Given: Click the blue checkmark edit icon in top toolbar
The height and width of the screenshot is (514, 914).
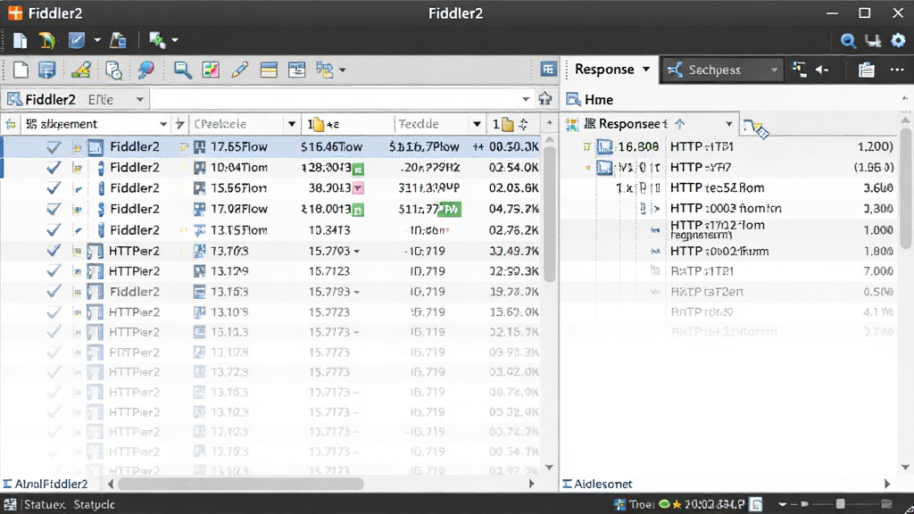Looking at the screenshot, I should coord(77,40).
